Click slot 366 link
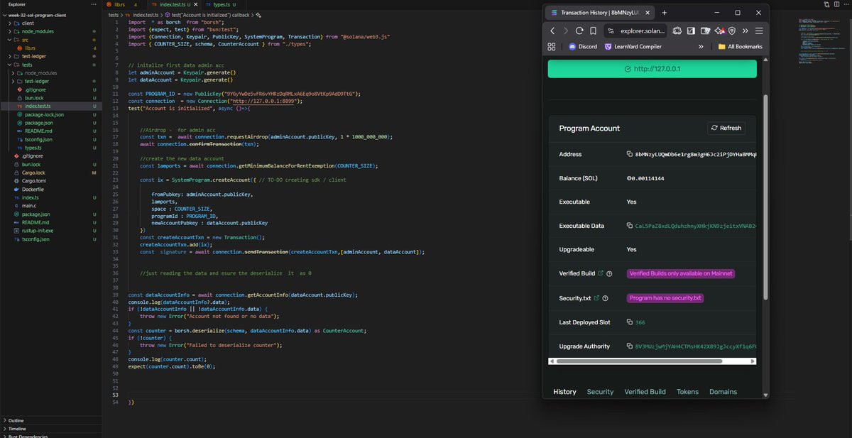This screenshot has height=438, width=852. (x=640, y=322)
